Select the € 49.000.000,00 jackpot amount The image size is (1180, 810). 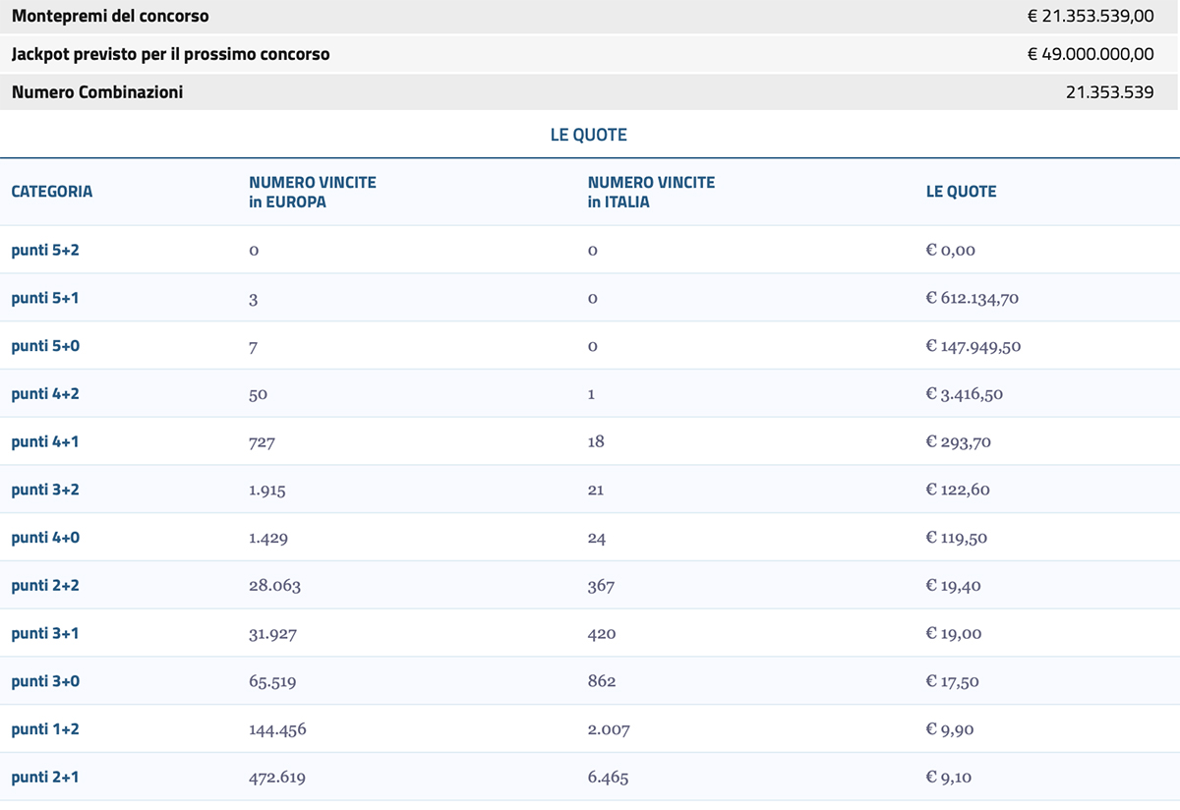point(1091,54)
